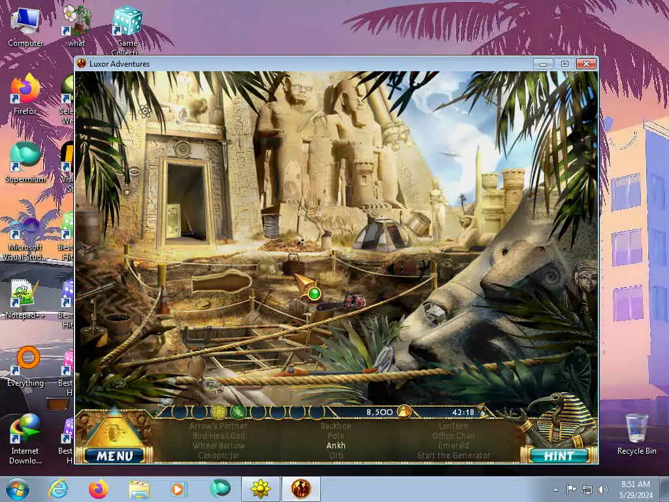The width and height of the screenshot is (669, 502).
Task: Select 'Bird-Head God' in the item list
Action: pyautogui.click(x=218, y=436)
